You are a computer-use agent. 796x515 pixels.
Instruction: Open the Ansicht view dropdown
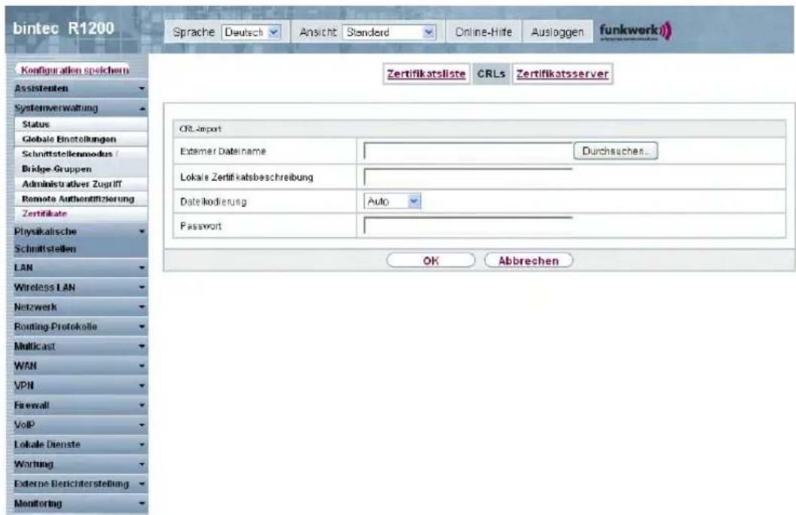click(390, 32)
